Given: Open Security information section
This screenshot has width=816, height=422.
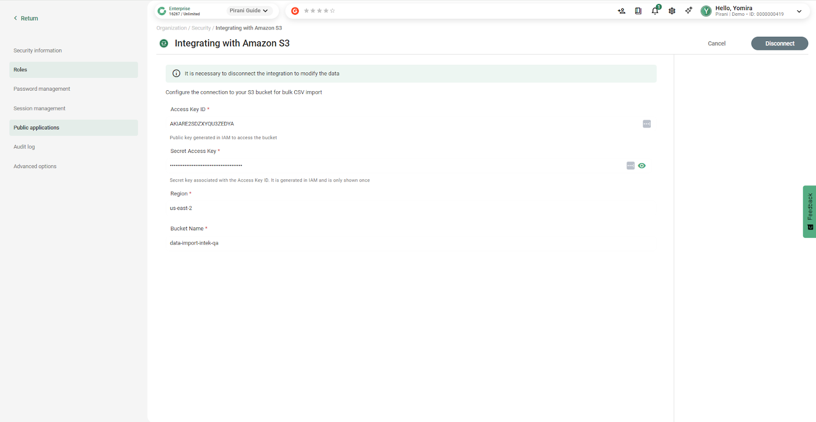Looking at the screenshot, I should click(x=38, y=50).
